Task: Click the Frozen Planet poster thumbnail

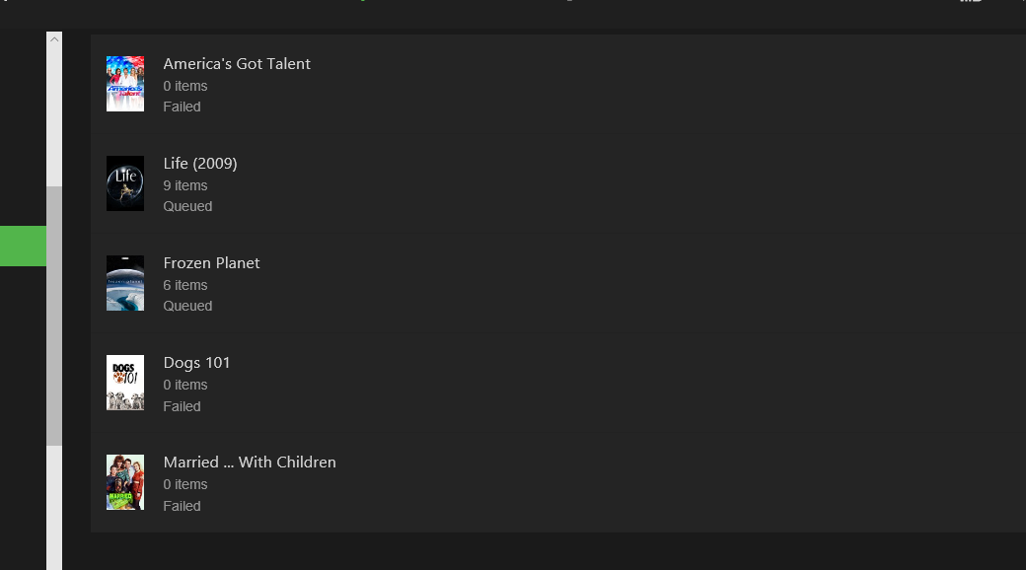Action: point(125,283)
